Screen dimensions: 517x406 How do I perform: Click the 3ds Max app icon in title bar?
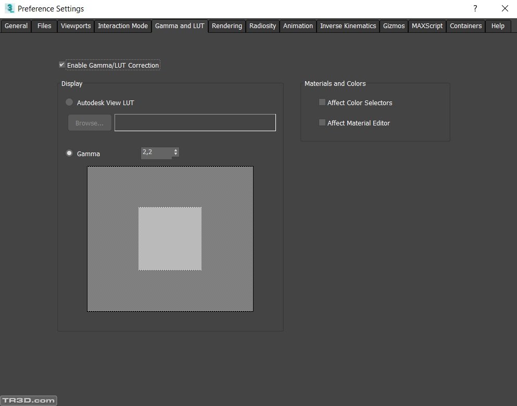[x=9, y=8]
